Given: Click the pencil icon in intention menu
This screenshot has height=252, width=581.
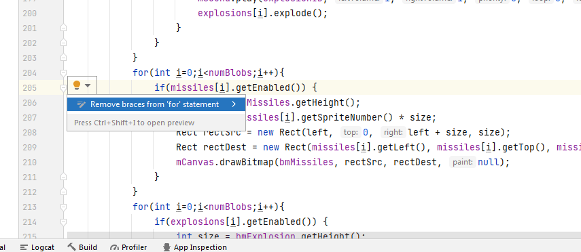Looking at the screenshot, I should (x=82, y=104).
